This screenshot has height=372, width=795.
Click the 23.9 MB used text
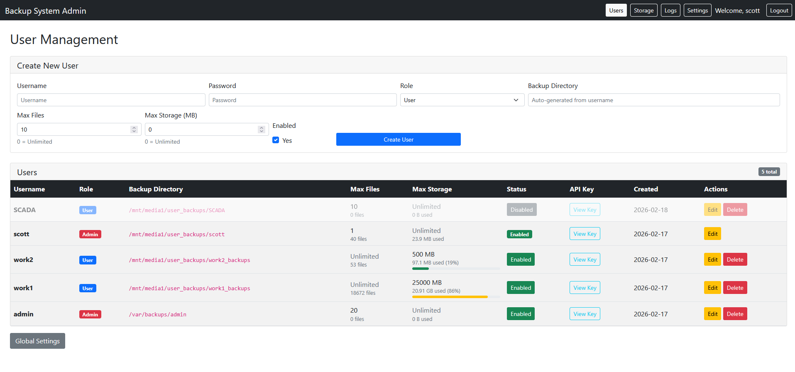pos(428,239)
